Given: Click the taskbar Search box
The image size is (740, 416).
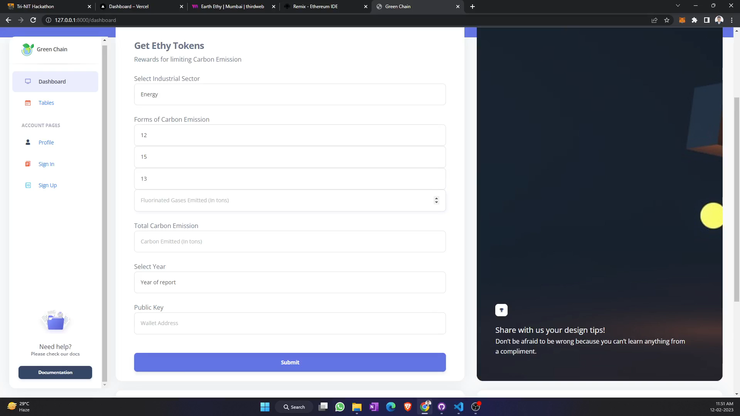Looking at the screenshot, I should pyautogui.click(x=294, y=407).
